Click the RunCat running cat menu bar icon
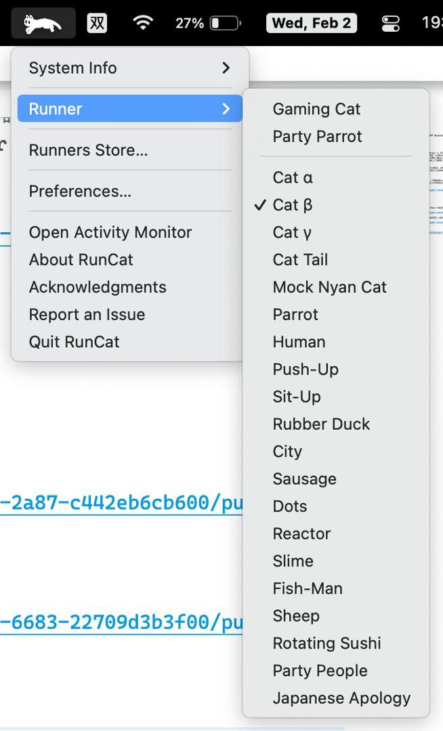The height and width of the screenshot is (731, 443). pos(43,22)
